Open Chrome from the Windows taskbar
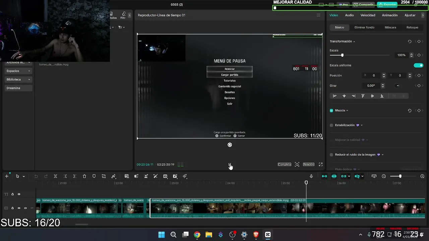This screenshot has height=241, width=429. 197,235
